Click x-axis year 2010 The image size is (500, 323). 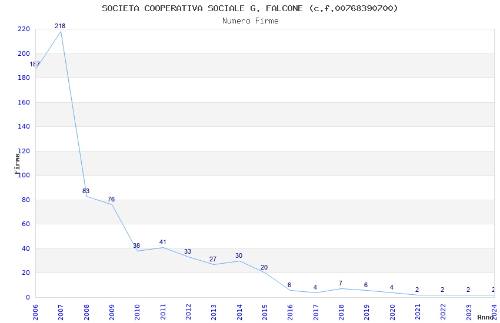(x=138, y=312)
